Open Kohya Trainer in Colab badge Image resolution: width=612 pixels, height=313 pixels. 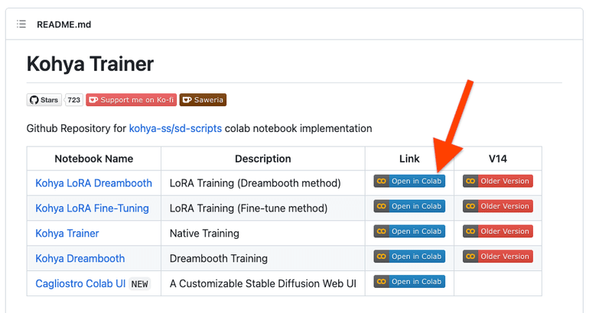point(409,231)
